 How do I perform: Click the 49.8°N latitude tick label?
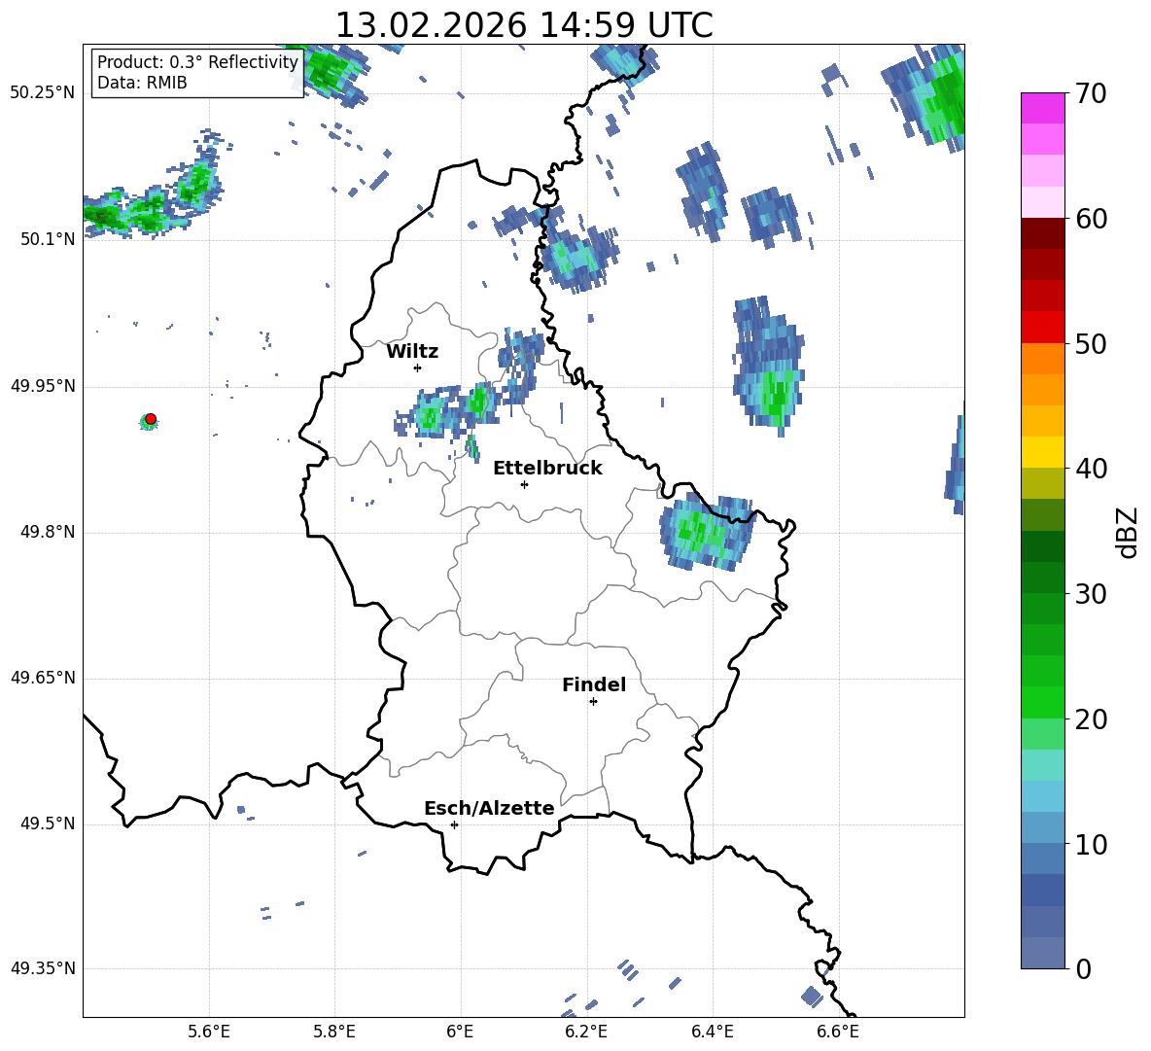[48, 532]
